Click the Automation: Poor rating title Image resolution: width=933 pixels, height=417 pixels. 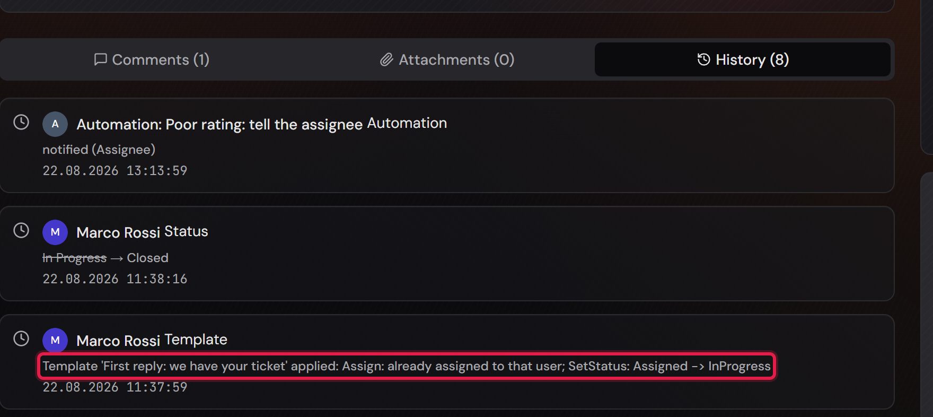[x=219, y=124]
